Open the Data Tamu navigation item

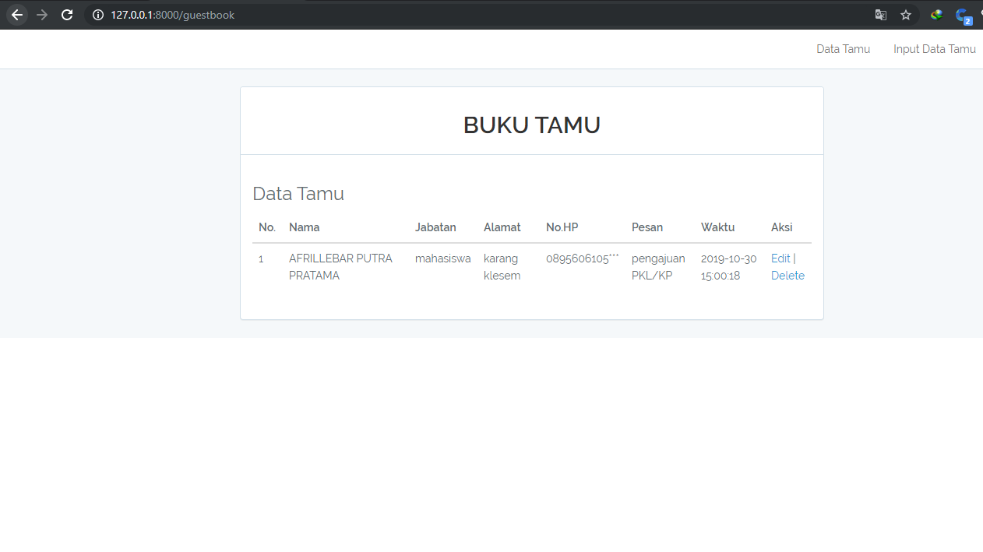pos(843,48)
